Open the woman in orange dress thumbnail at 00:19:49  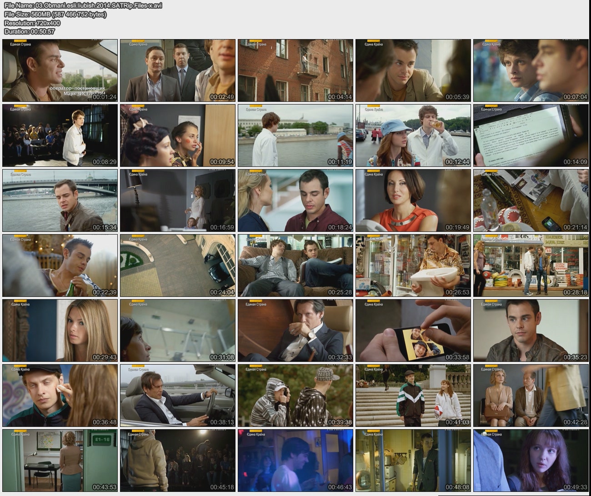413,200
